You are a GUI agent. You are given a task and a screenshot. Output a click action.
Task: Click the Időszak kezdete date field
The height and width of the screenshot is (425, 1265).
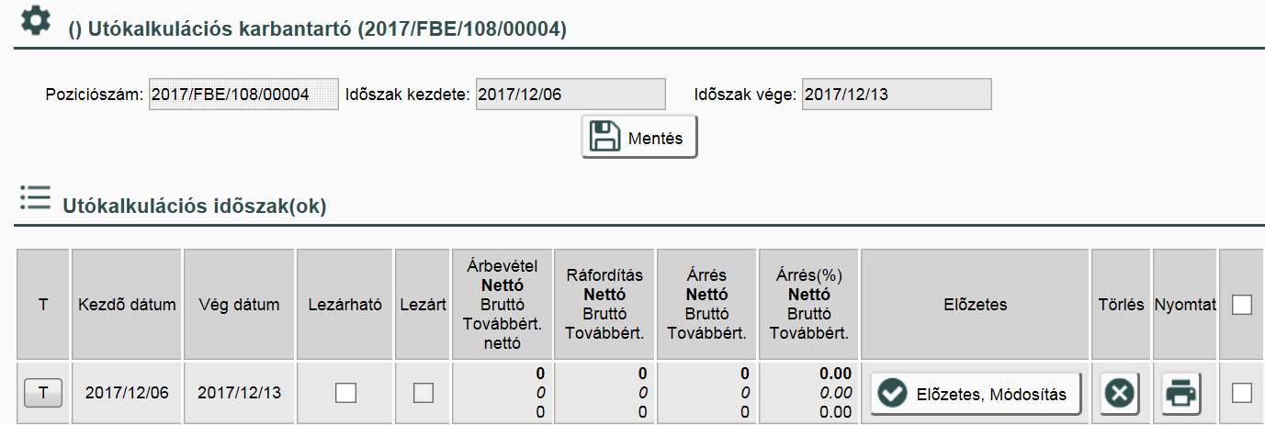click(x=570, y=95)
